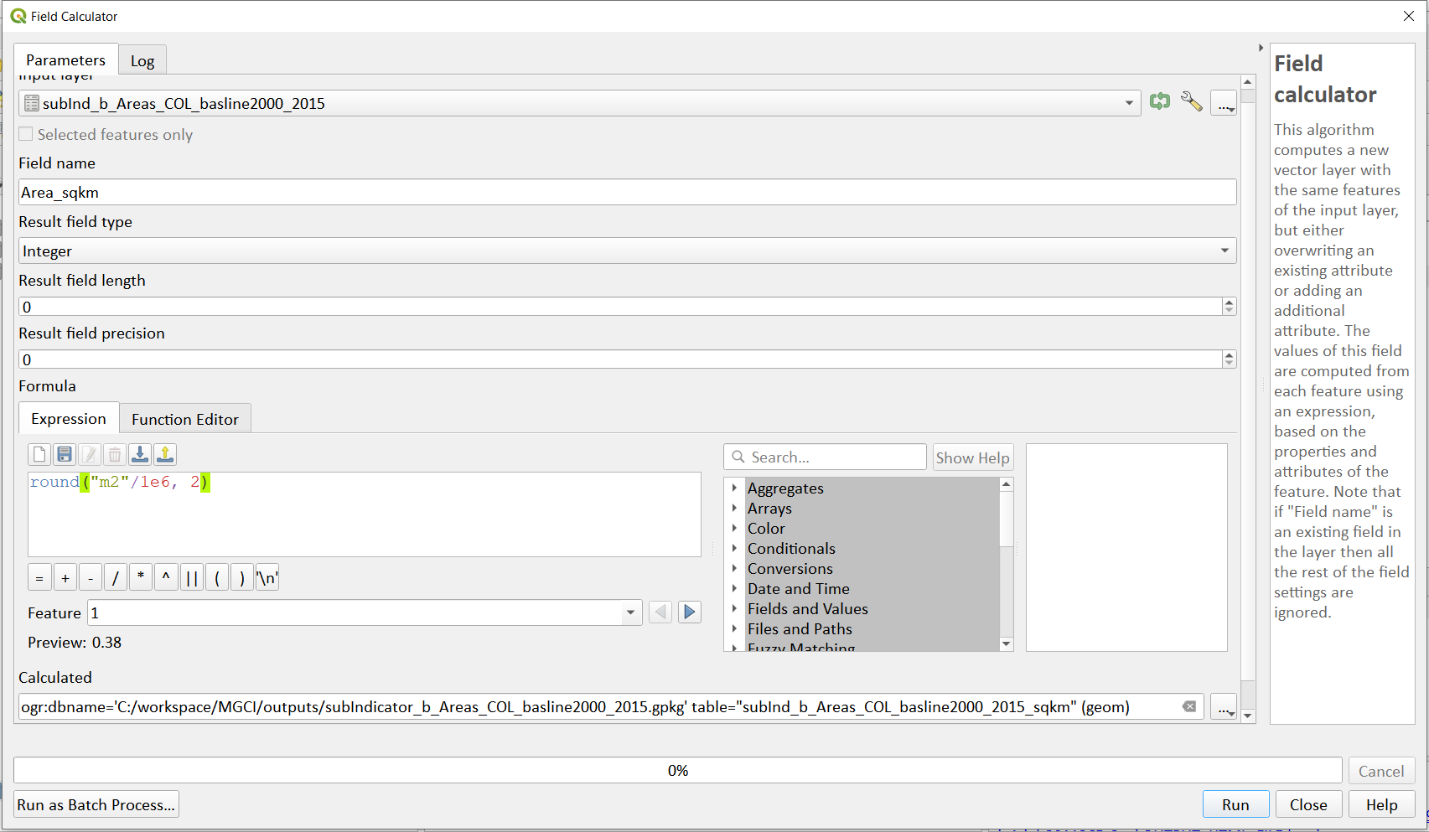Click the Cancel button
This screenshot has width=1429, height=832.
tap(1381, 771)
